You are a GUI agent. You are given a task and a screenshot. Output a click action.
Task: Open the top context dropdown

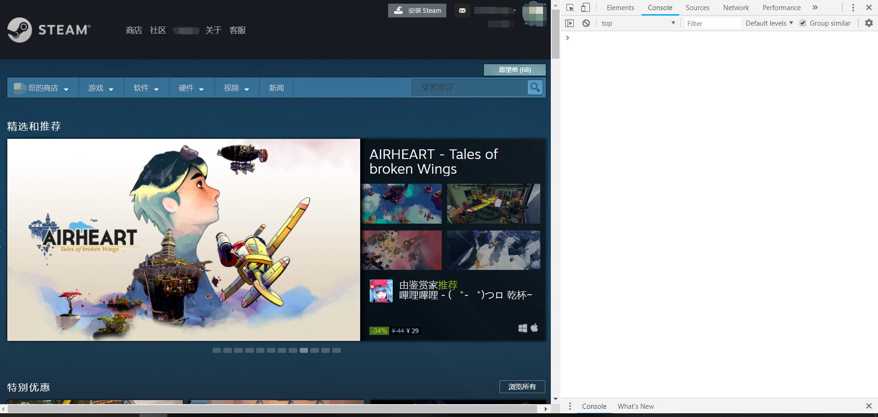[638, 23]
